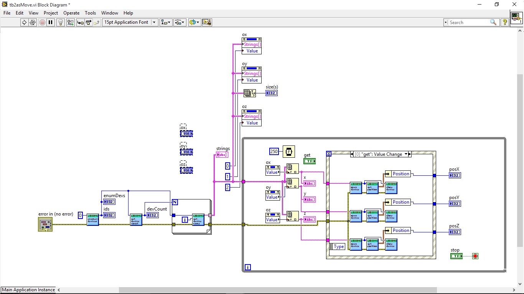Click the stop boolean terminal
524x294 pixels.
pyautogui.click(x=456, y=256)
